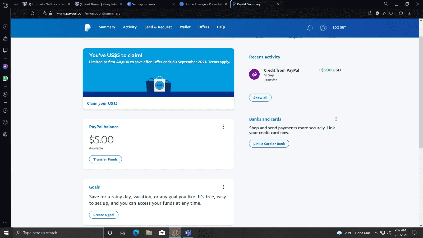The height and width of the screenshot is (238, 423).
Task: Take a snapshot with the camera icon
Action: click(x=370, y=13)
